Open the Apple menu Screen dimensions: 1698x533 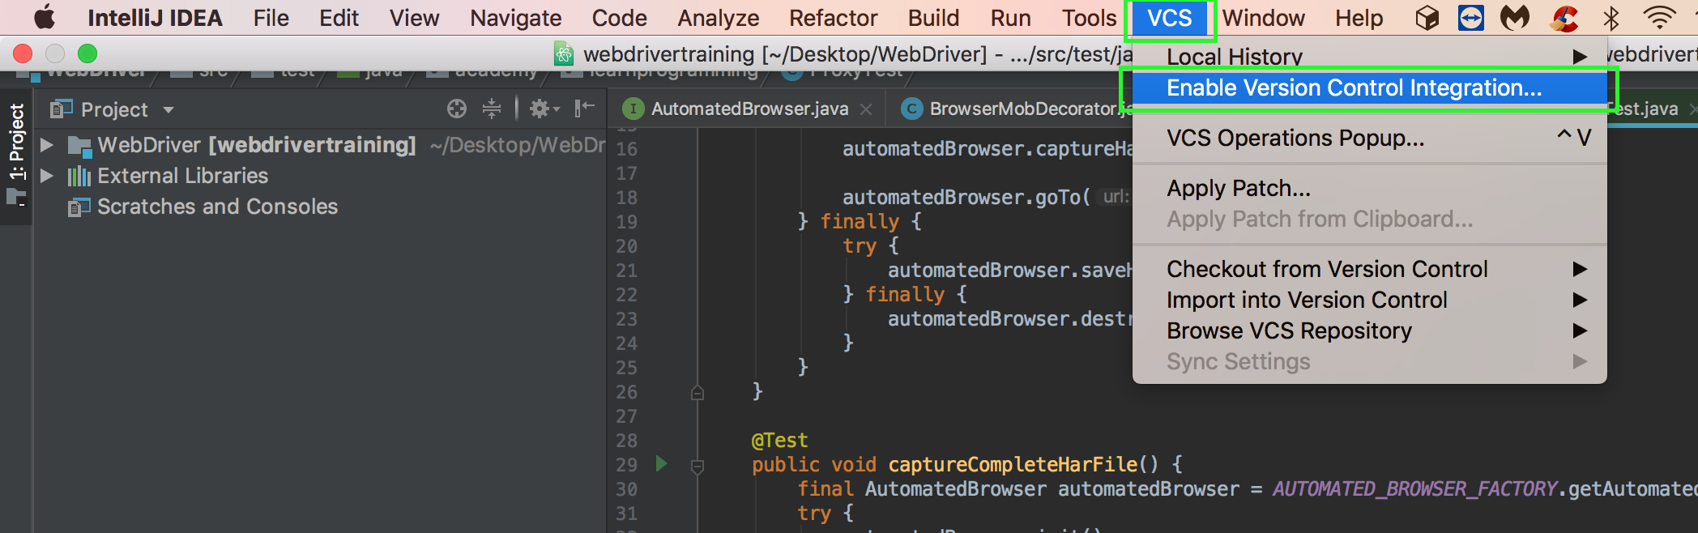pos(45,18)
